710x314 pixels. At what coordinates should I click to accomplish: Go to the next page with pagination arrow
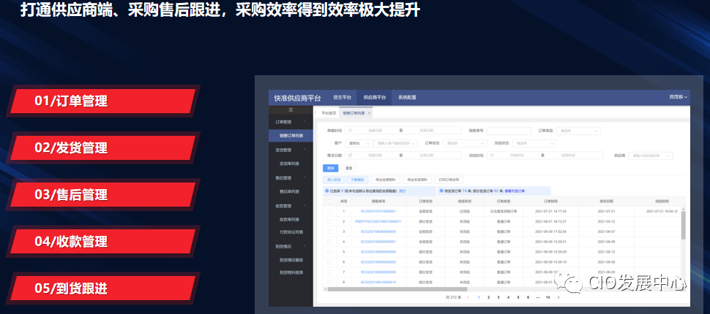[558, 297]
